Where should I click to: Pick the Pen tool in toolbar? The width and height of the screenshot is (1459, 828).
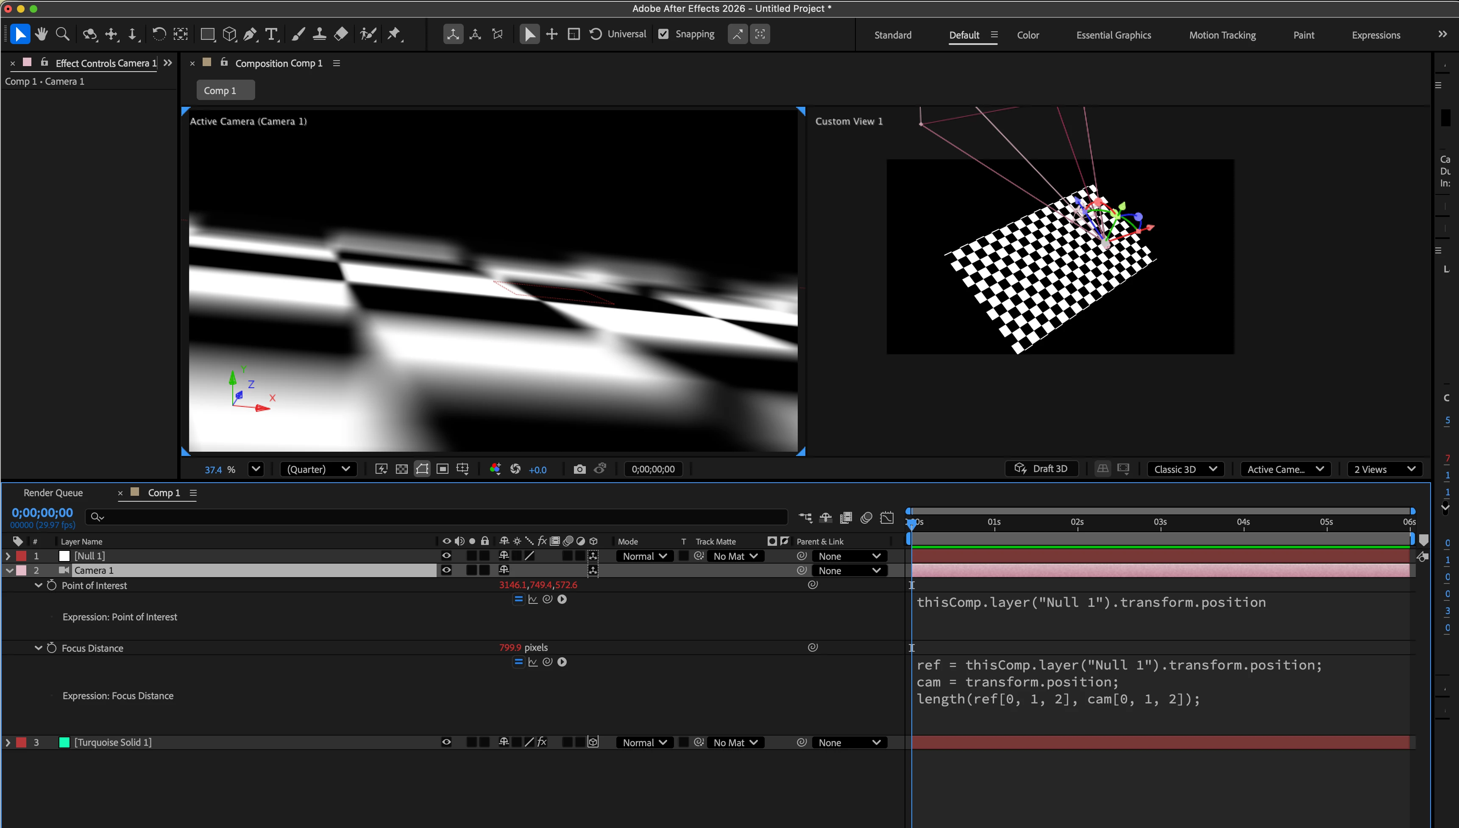coord(250,34)
